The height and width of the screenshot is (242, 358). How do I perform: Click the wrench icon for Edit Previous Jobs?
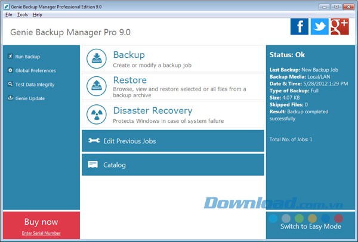[x=94, y=141]
